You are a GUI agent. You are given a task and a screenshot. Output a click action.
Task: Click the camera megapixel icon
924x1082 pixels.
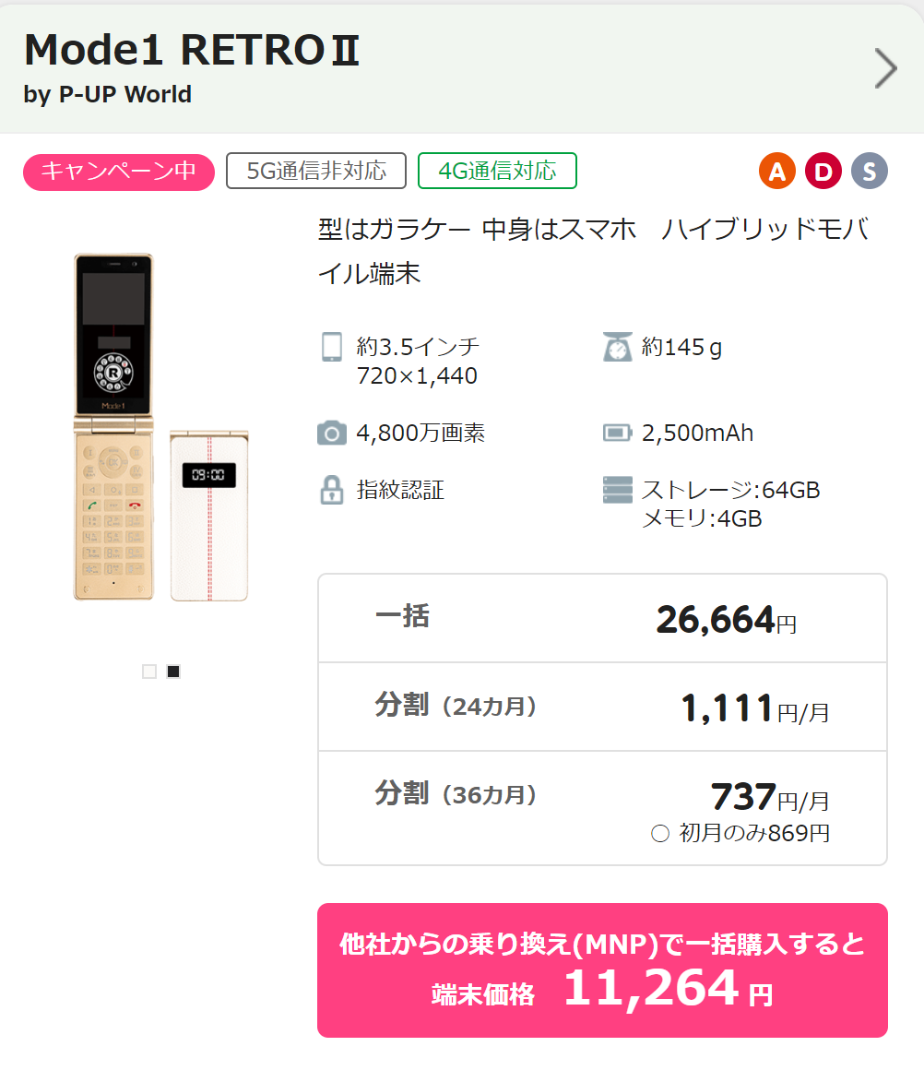tap(331, 433)
